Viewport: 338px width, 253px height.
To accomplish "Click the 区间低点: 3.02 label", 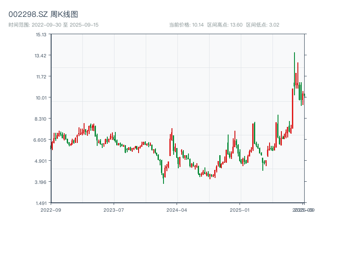I will [262, 25].
